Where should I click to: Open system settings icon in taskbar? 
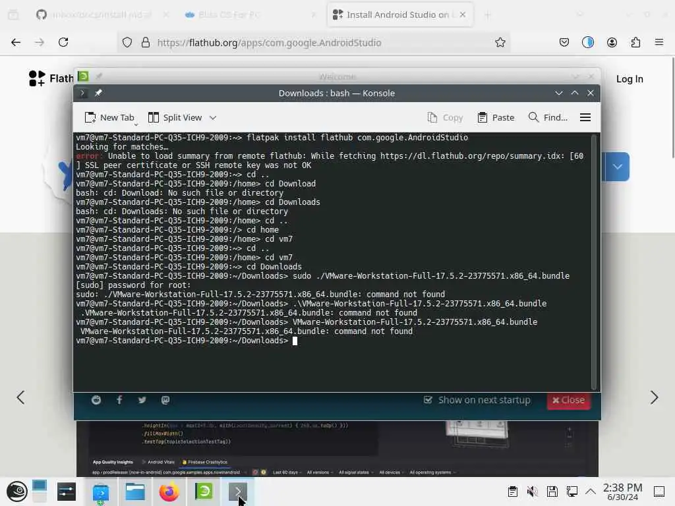67,492
